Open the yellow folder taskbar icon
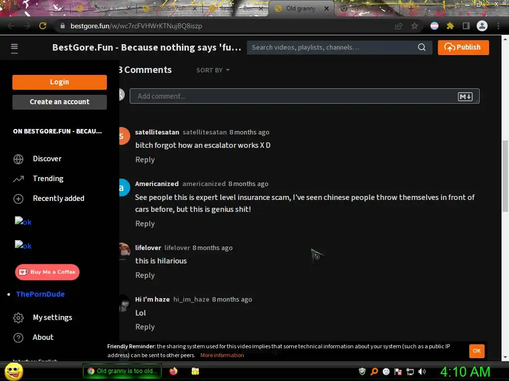Viewport: 509px width, 381px height. pos(195,371)
